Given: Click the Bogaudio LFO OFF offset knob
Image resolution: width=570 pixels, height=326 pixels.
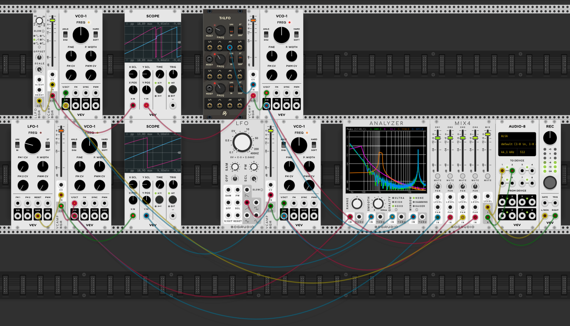Looking at the screenshot, I should click(x=235, y=178).
